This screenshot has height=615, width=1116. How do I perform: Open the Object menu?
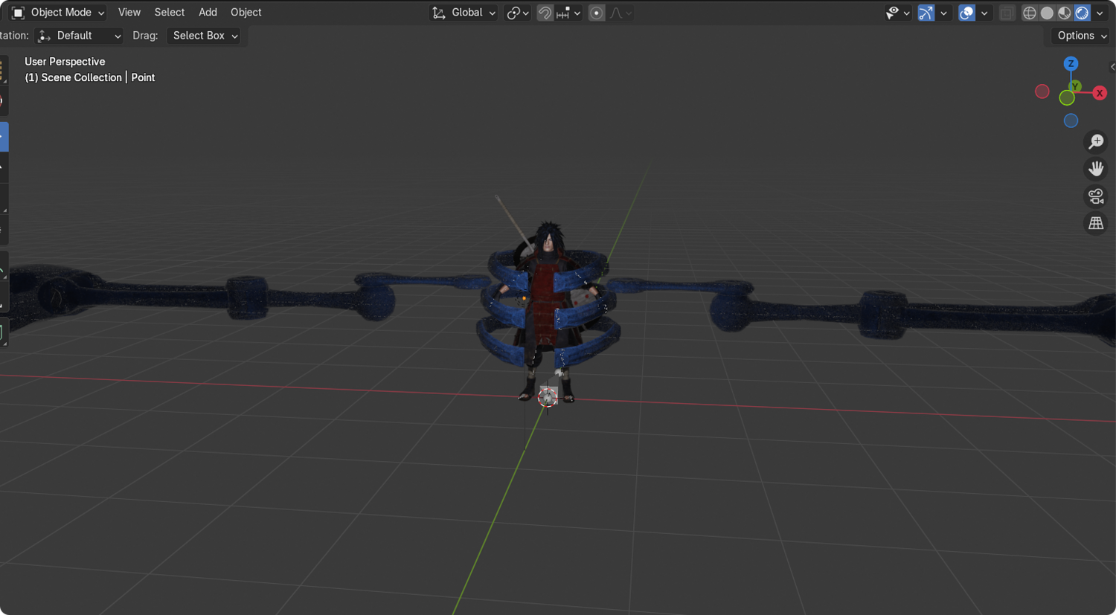[246, 13]
